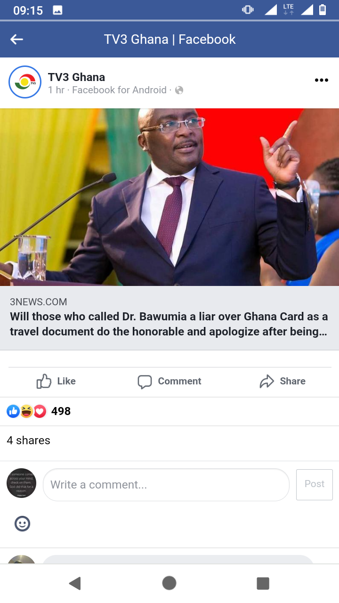Tap the 3NEWS.COM source label
The height and width of the screenshot is (603, 339).
39,302
